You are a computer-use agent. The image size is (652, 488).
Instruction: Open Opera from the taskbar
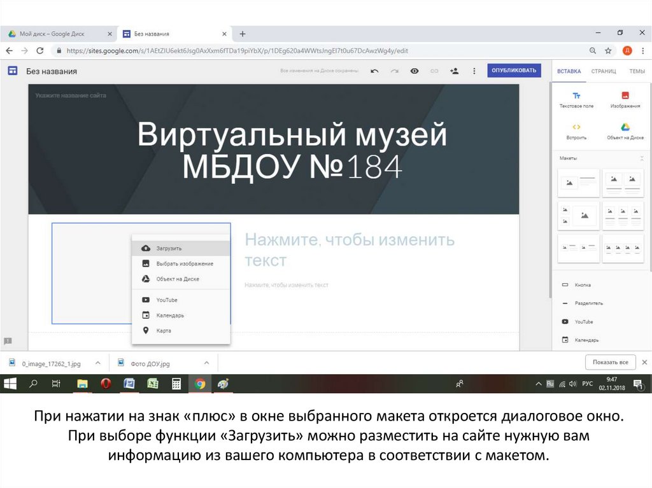pos(106,384)
